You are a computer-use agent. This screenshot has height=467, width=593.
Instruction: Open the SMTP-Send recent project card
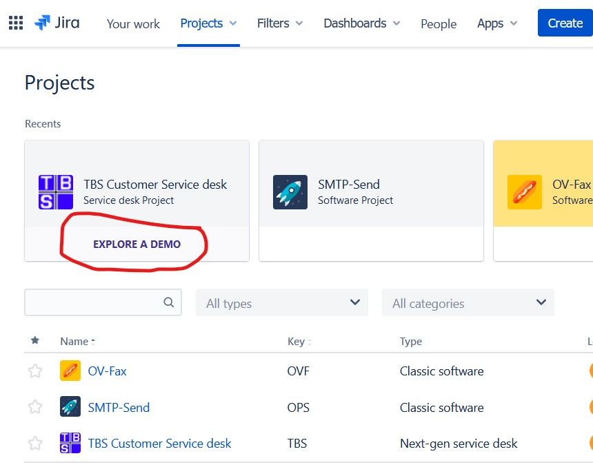click(x=371, y=200)
